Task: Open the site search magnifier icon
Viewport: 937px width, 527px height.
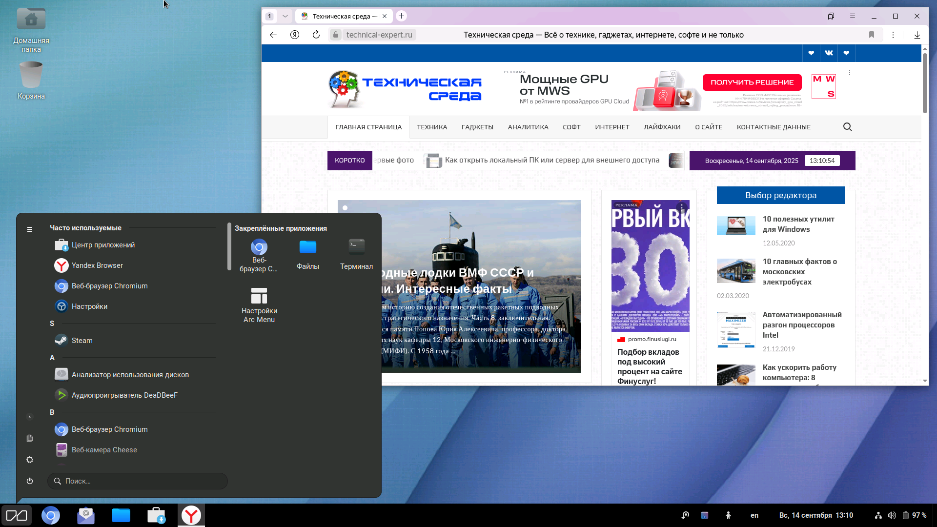Action: point(848,127)
